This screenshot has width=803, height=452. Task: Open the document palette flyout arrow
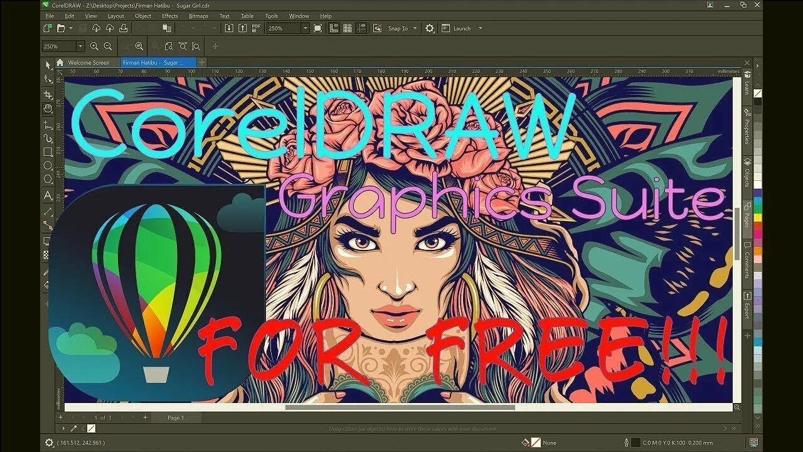point(63,428)
